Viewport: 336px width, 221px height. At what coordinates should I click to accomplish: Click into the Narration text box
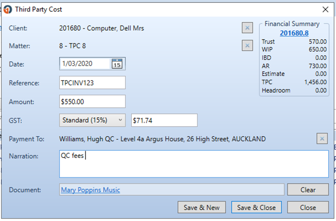click(x=194, y=164)
